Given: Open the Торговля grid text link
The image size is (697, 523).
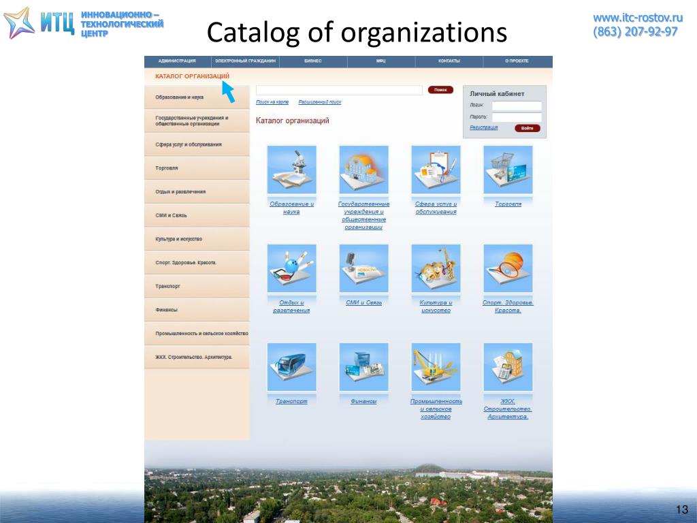Looking at the screenshot, I should 508,204.
